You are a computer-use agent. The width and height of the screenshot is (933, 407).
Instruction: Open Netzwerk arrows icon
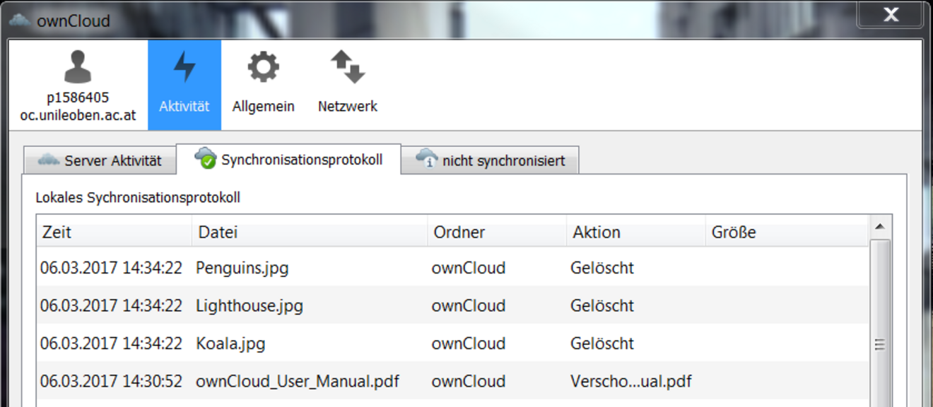pos(347,67)
